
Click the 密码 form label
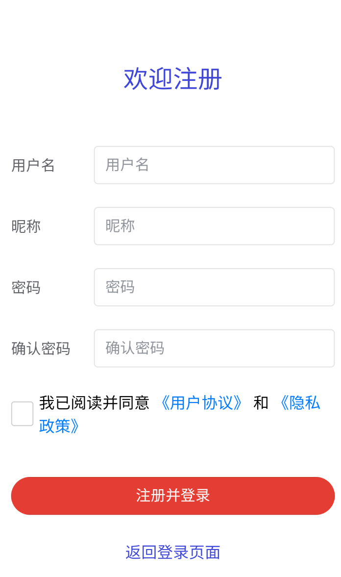tap(26, 287)
